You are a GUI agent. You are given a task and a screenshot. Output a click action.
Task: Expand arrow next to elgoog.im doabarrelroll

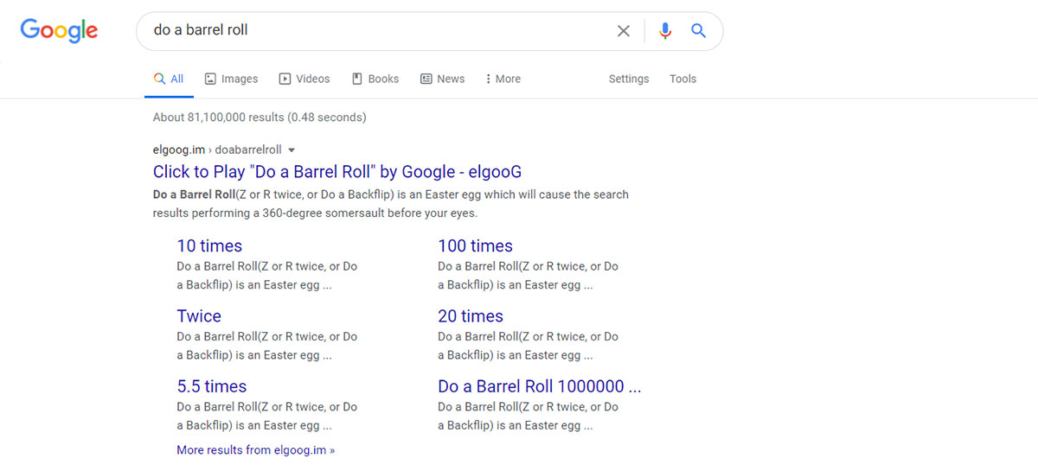click(292, 150)
